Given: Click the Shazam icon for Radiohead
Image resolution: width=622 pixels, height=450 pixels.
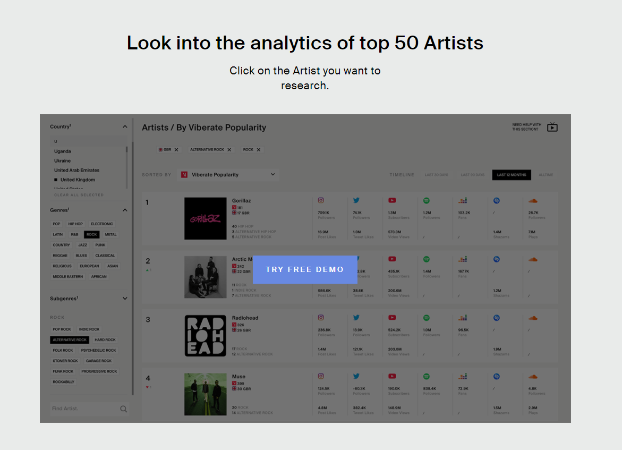Looking at the screenshot, I should tap(497, 318).
